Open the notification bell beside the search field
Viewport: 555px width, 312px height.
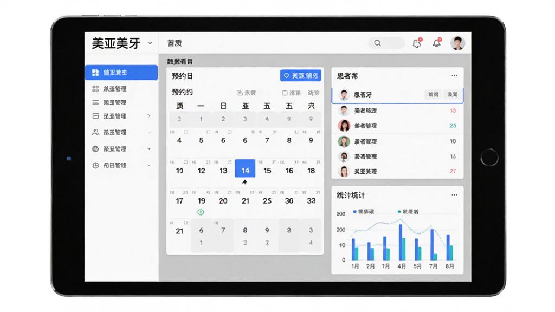417,43
